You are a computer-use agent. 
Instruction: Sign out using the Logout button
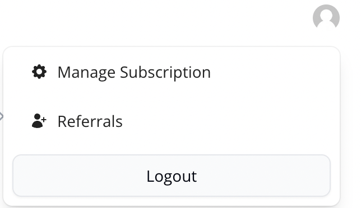(x=172, y=176)
